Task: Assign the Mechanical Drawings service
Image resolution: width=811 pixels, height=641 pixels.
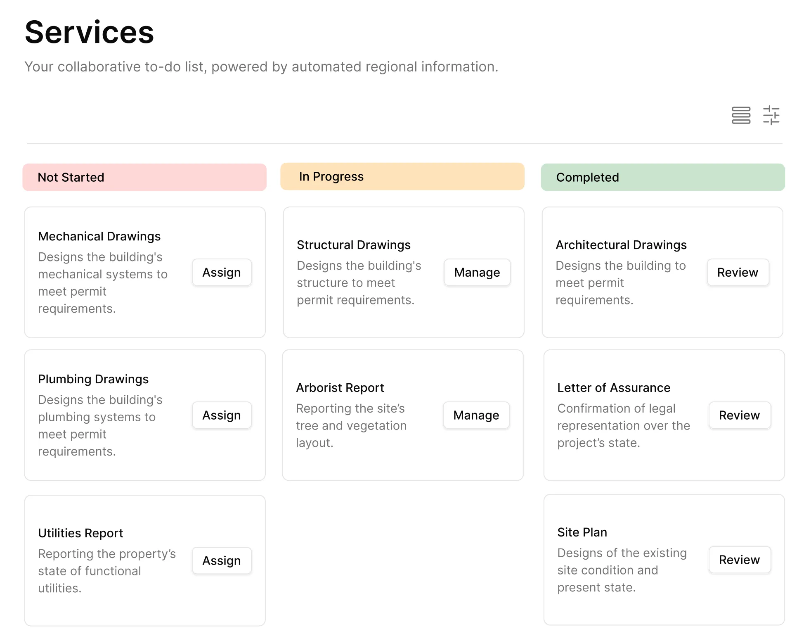Action: pyautogui.click(x=222, y=272)
